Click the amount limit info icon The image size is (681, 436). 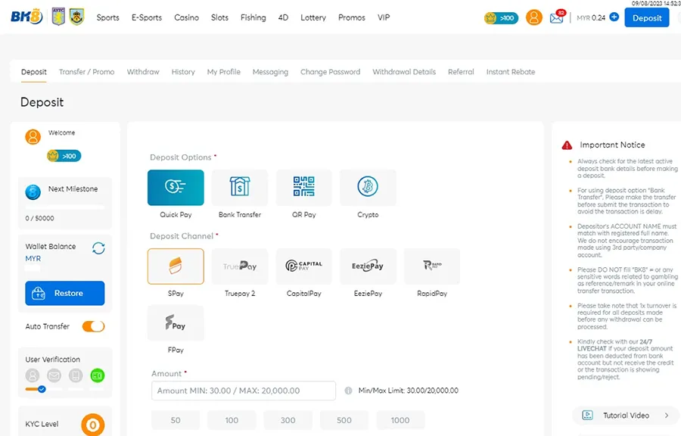tap(348, 391)
